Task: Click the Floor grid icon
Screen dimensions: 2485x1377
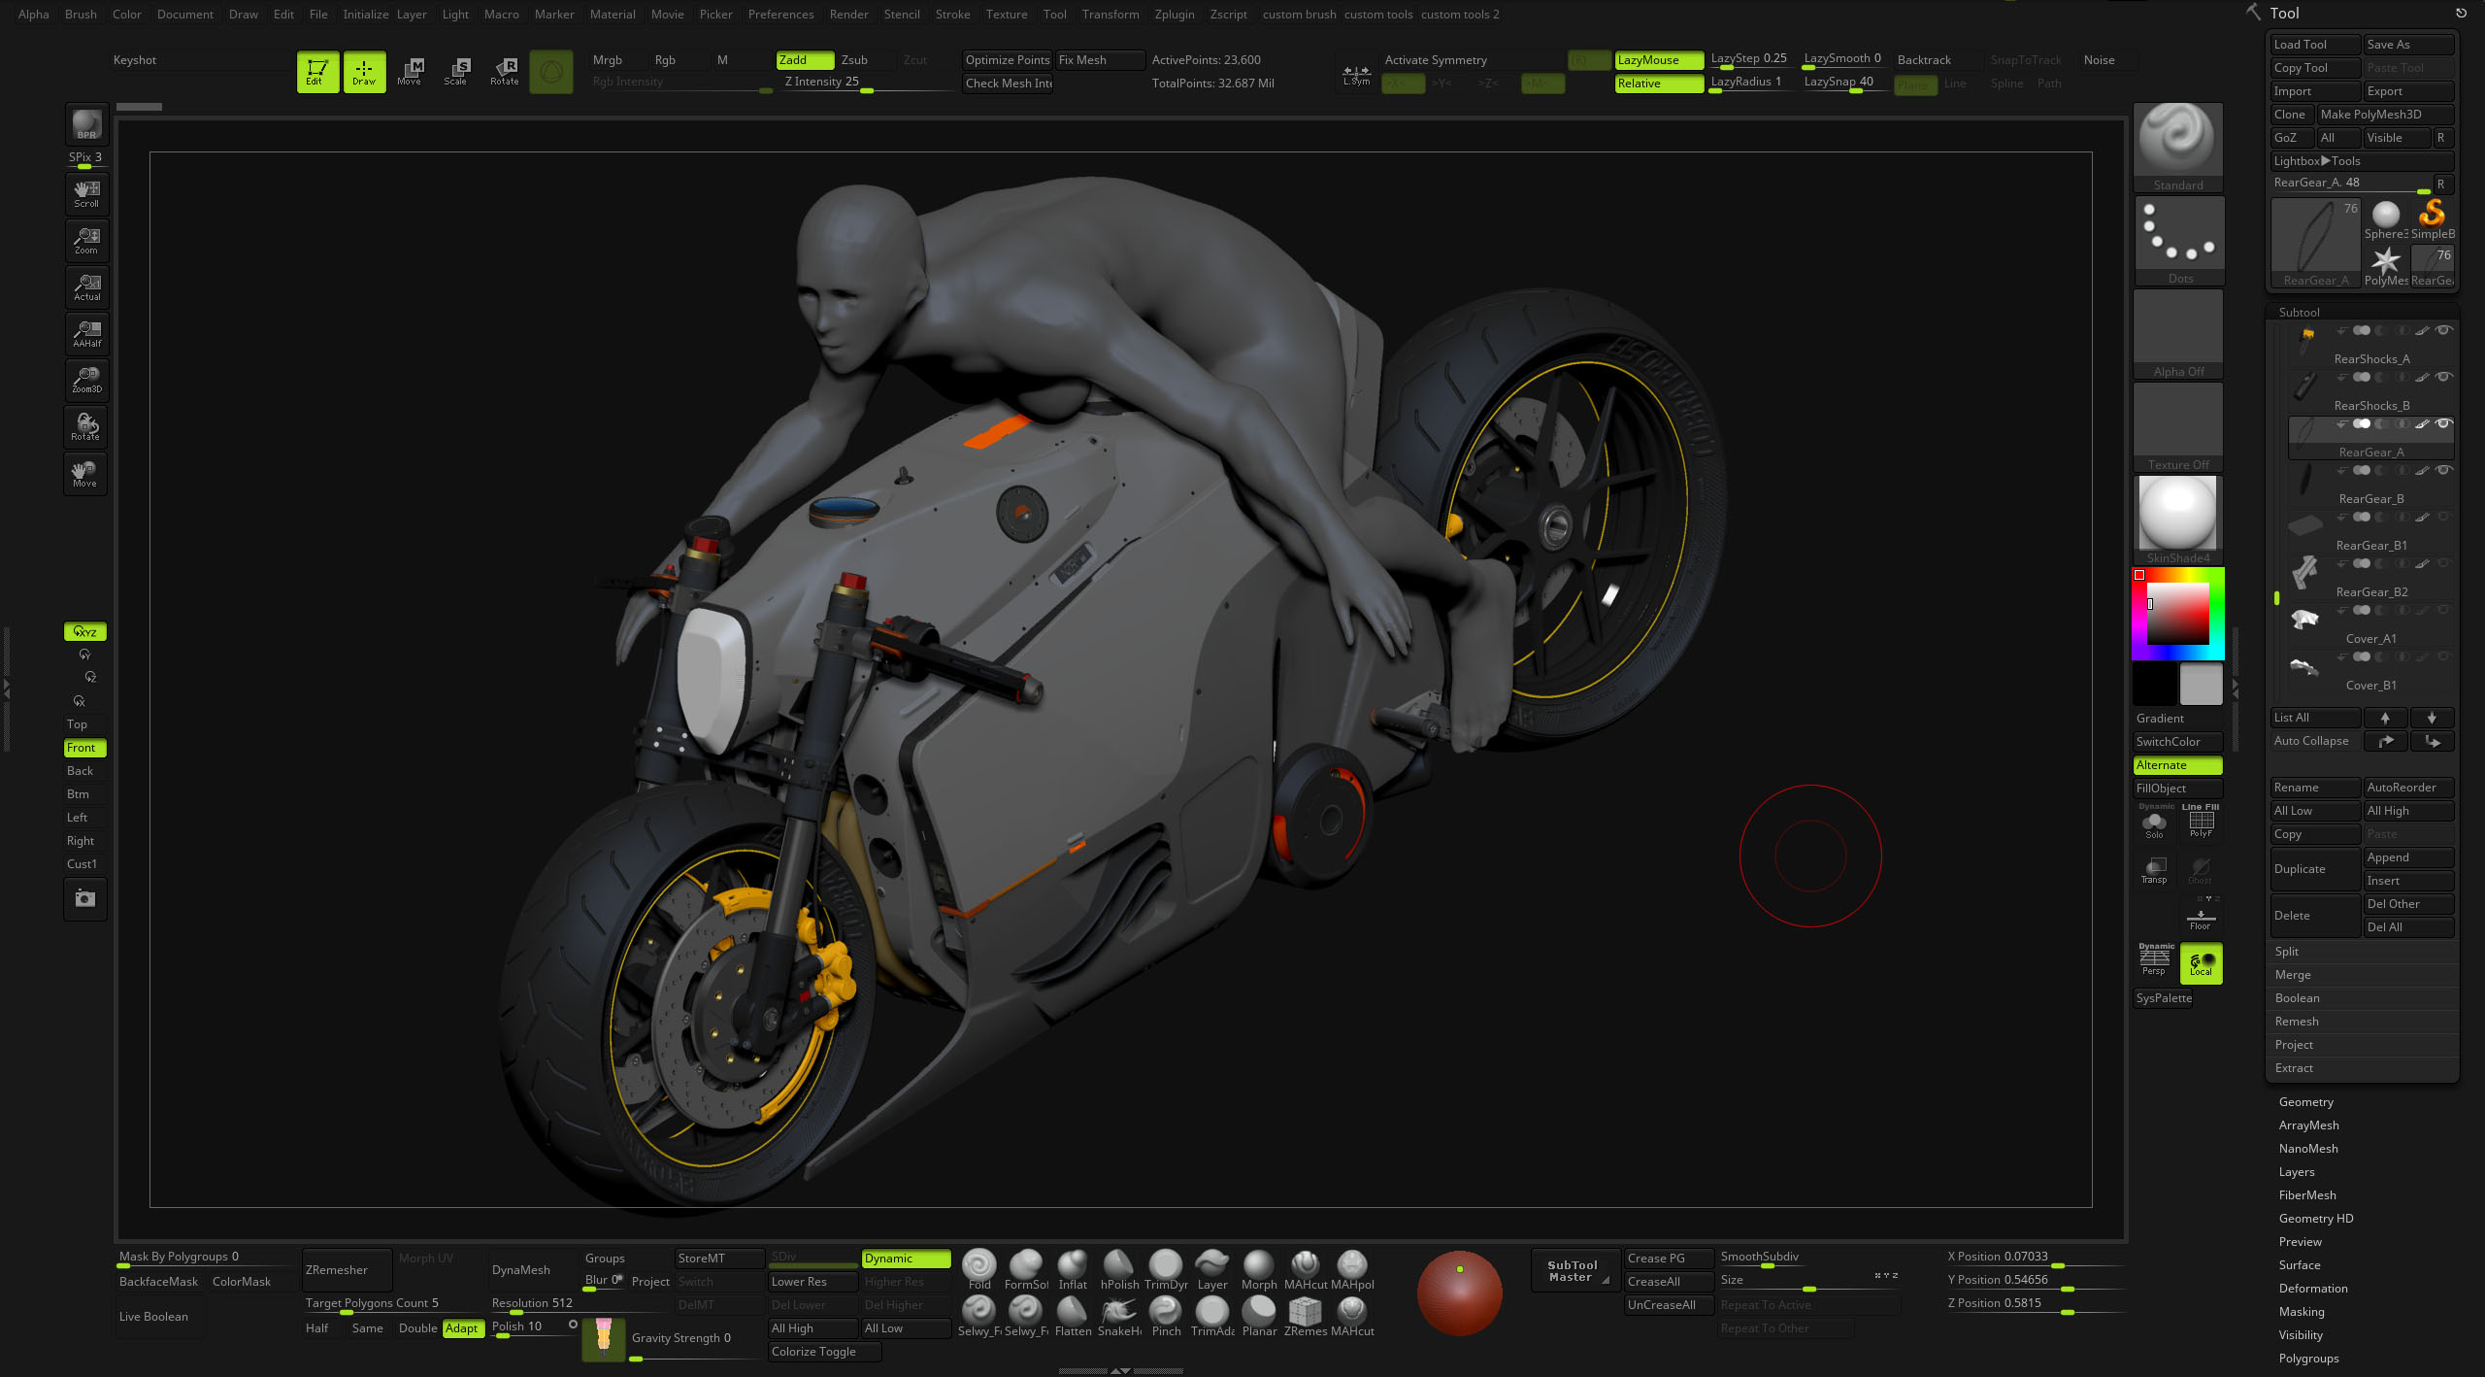Action: [2201, 918]
